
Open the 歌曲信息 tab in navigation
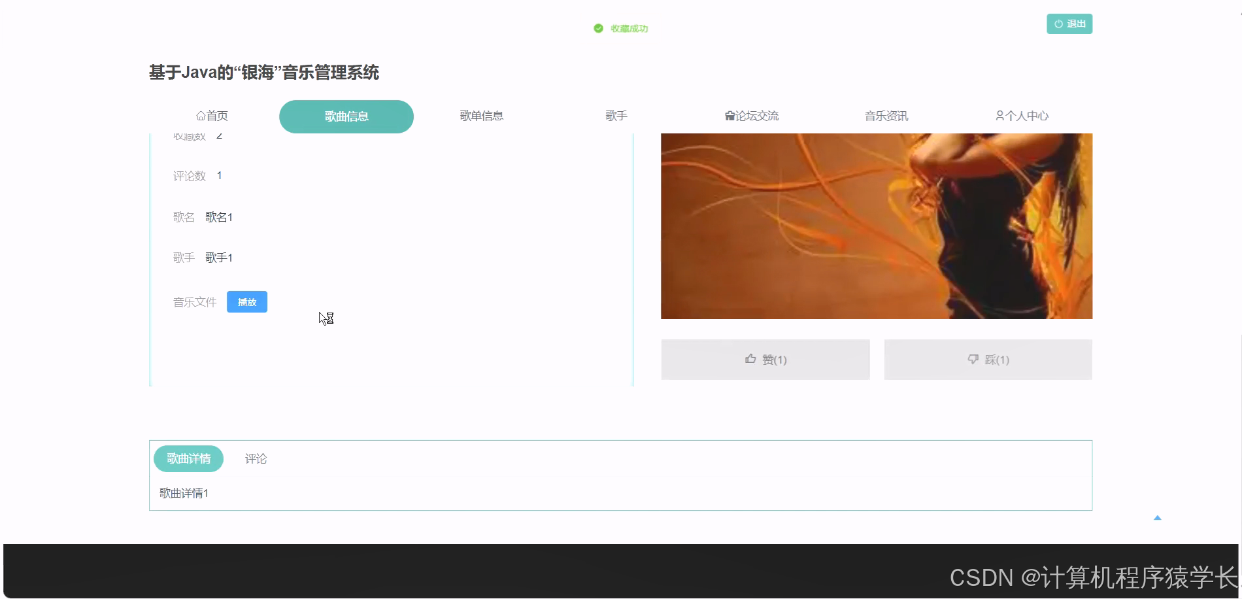tap(346, 116)
